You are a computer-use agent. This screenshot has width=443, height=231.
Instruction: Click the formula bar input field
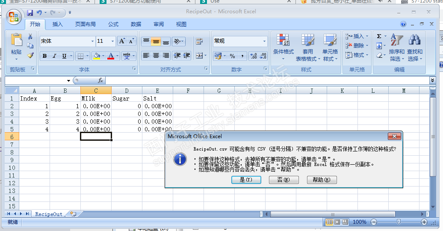coord(267,80)
